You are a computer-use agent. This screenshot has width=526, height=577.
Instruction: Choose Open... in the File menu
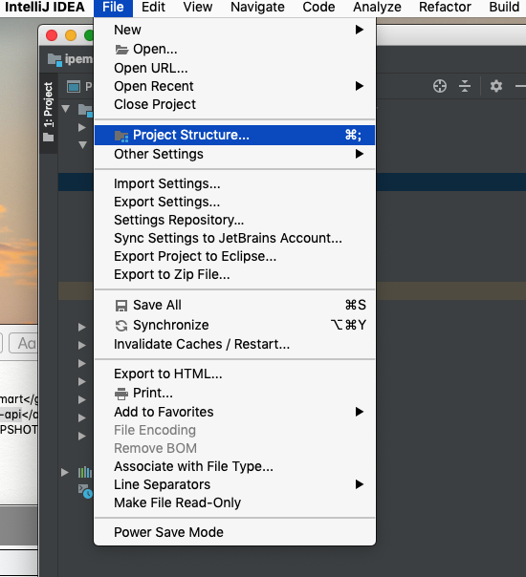coord(234,49)
